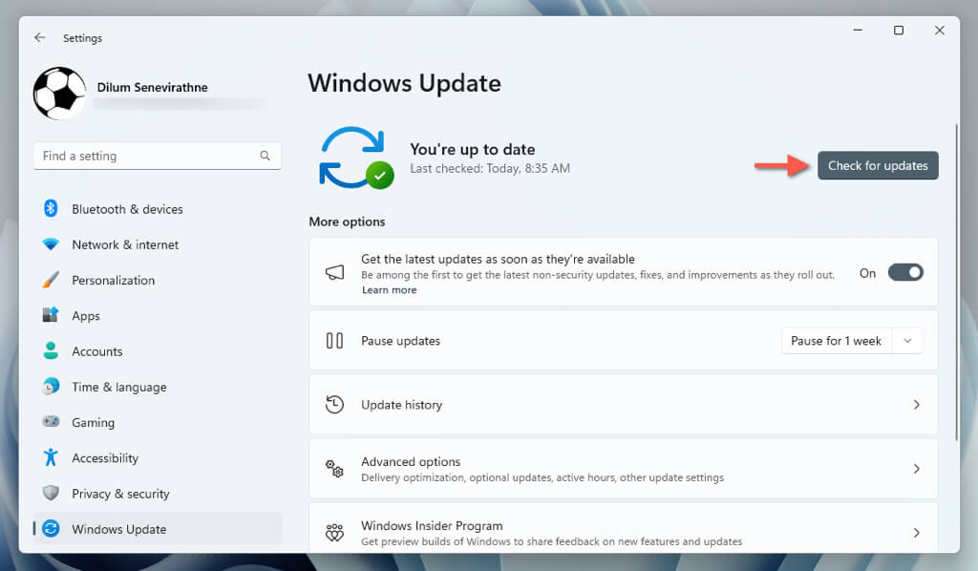Maximize the Settings window

pos(898,30)
